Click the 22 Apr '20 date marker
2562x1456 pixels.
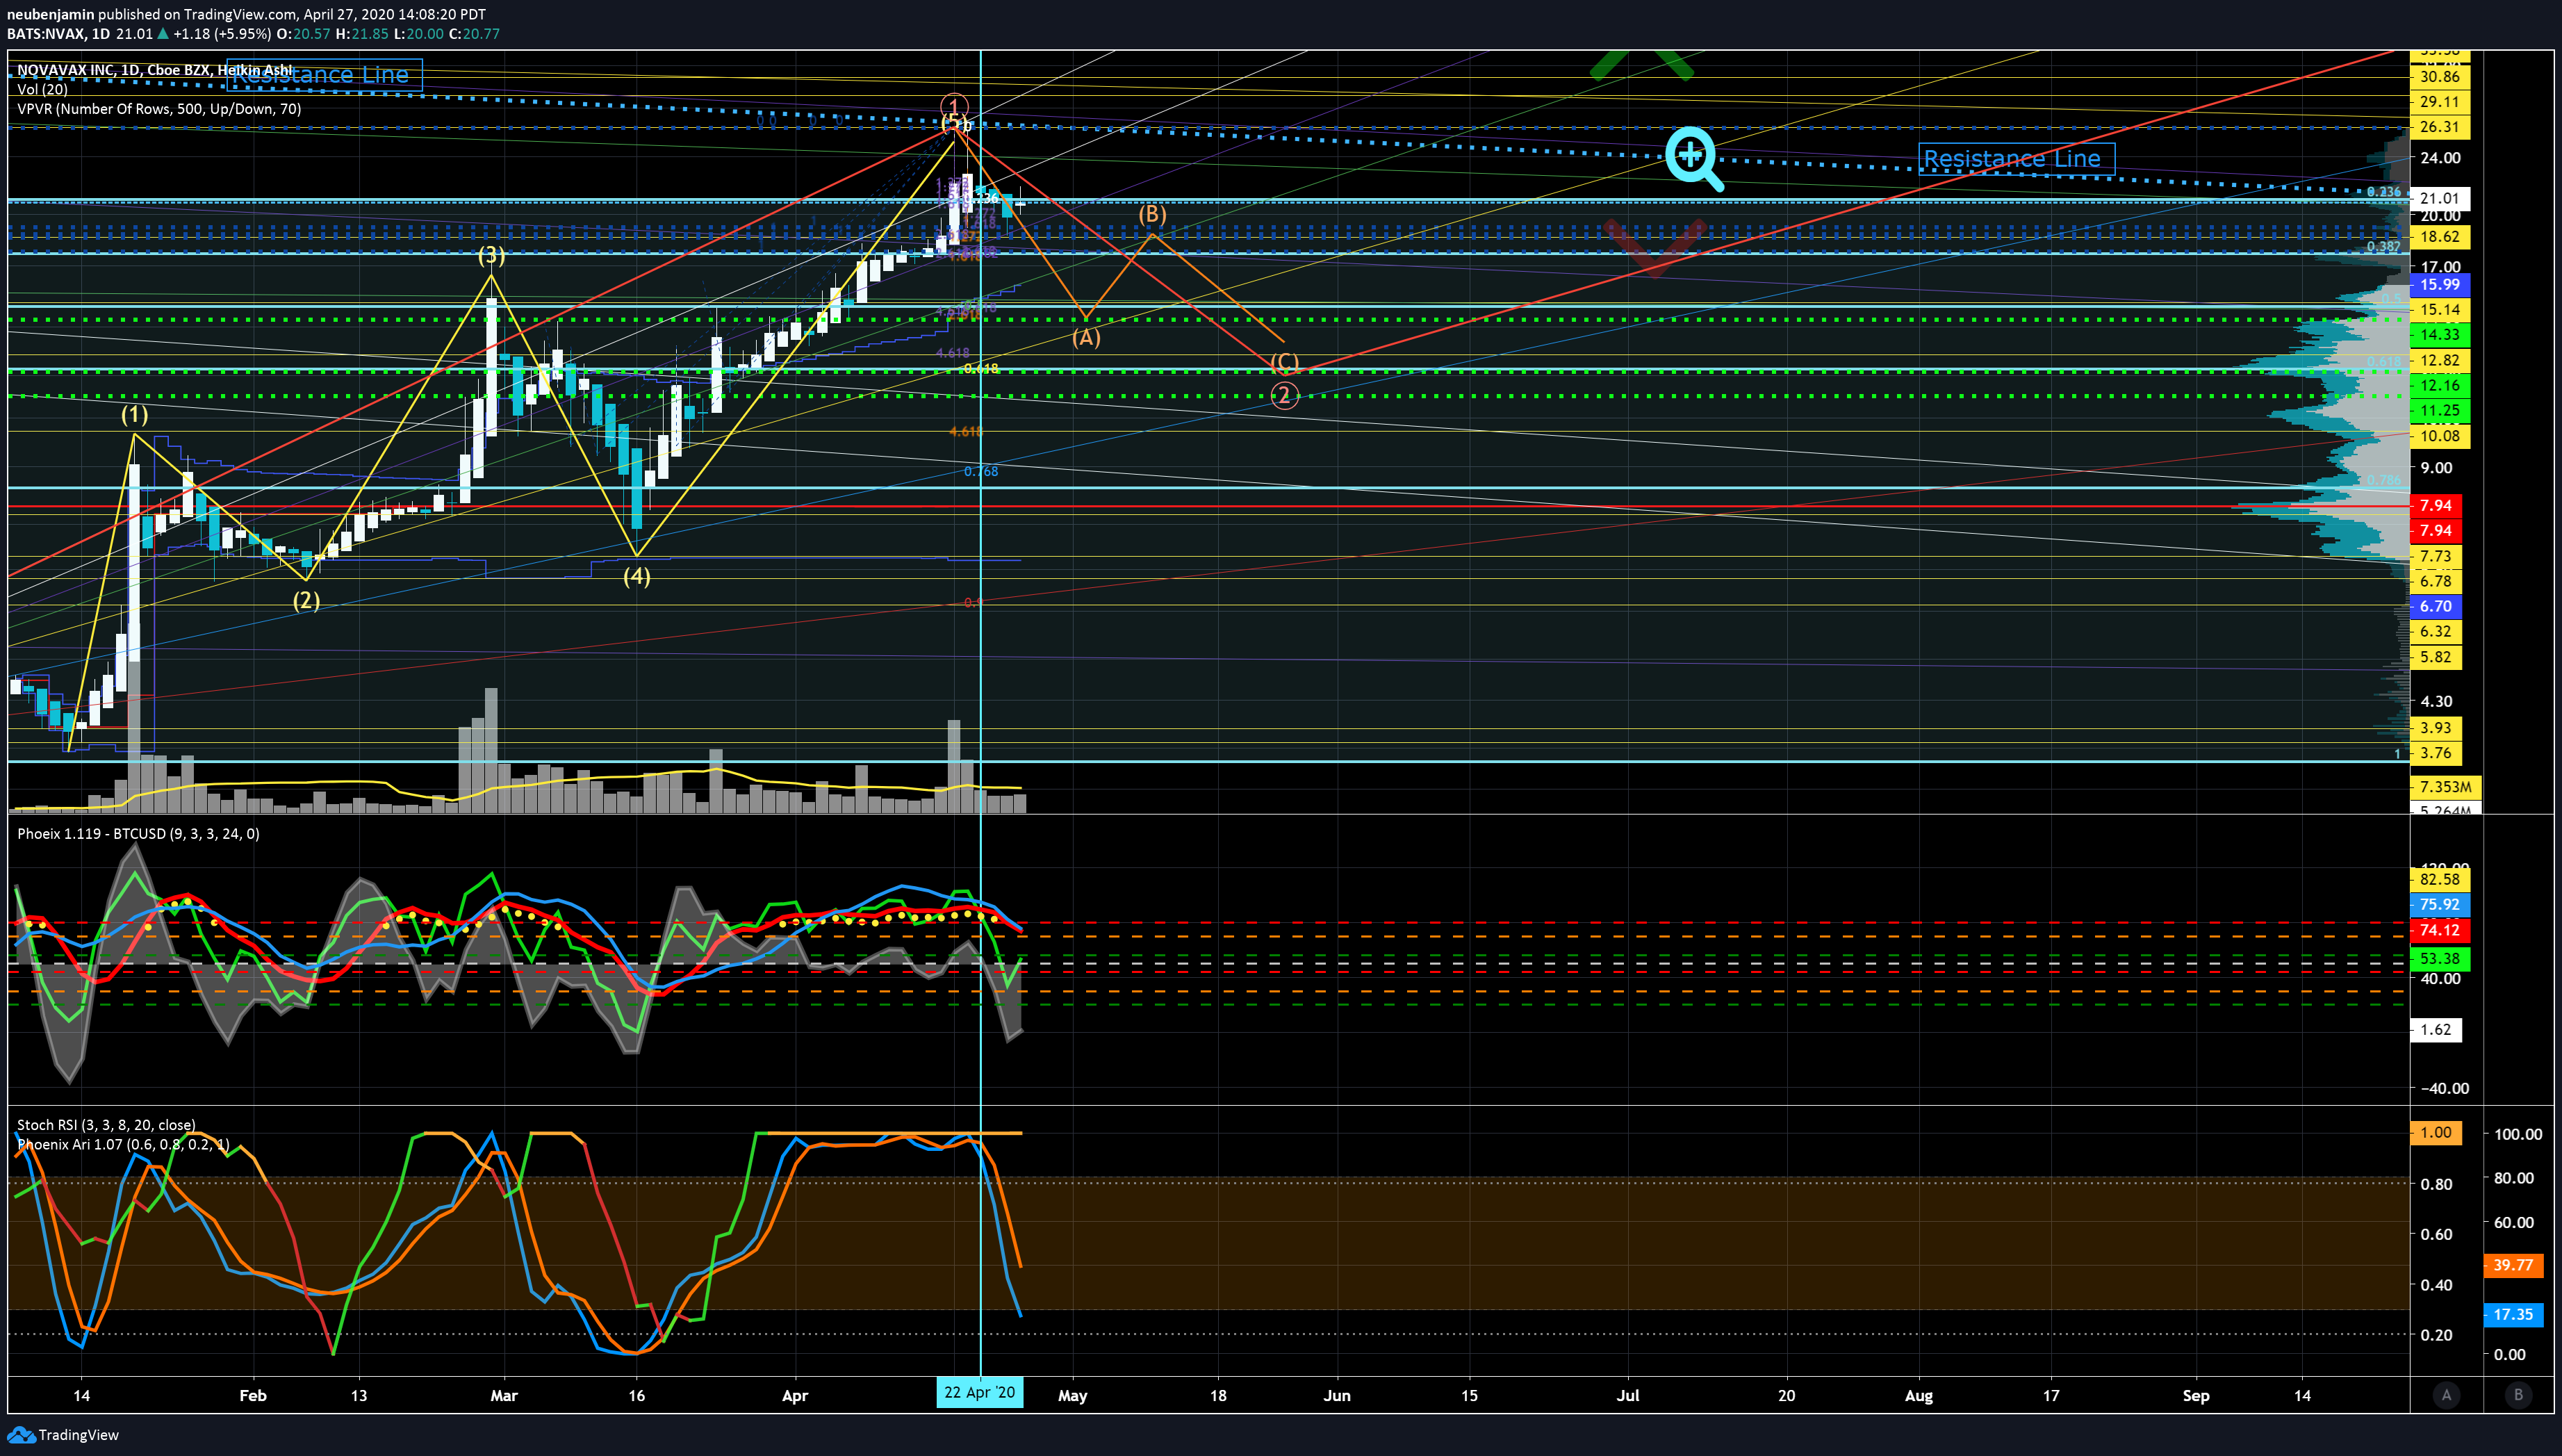point(980,1393)
